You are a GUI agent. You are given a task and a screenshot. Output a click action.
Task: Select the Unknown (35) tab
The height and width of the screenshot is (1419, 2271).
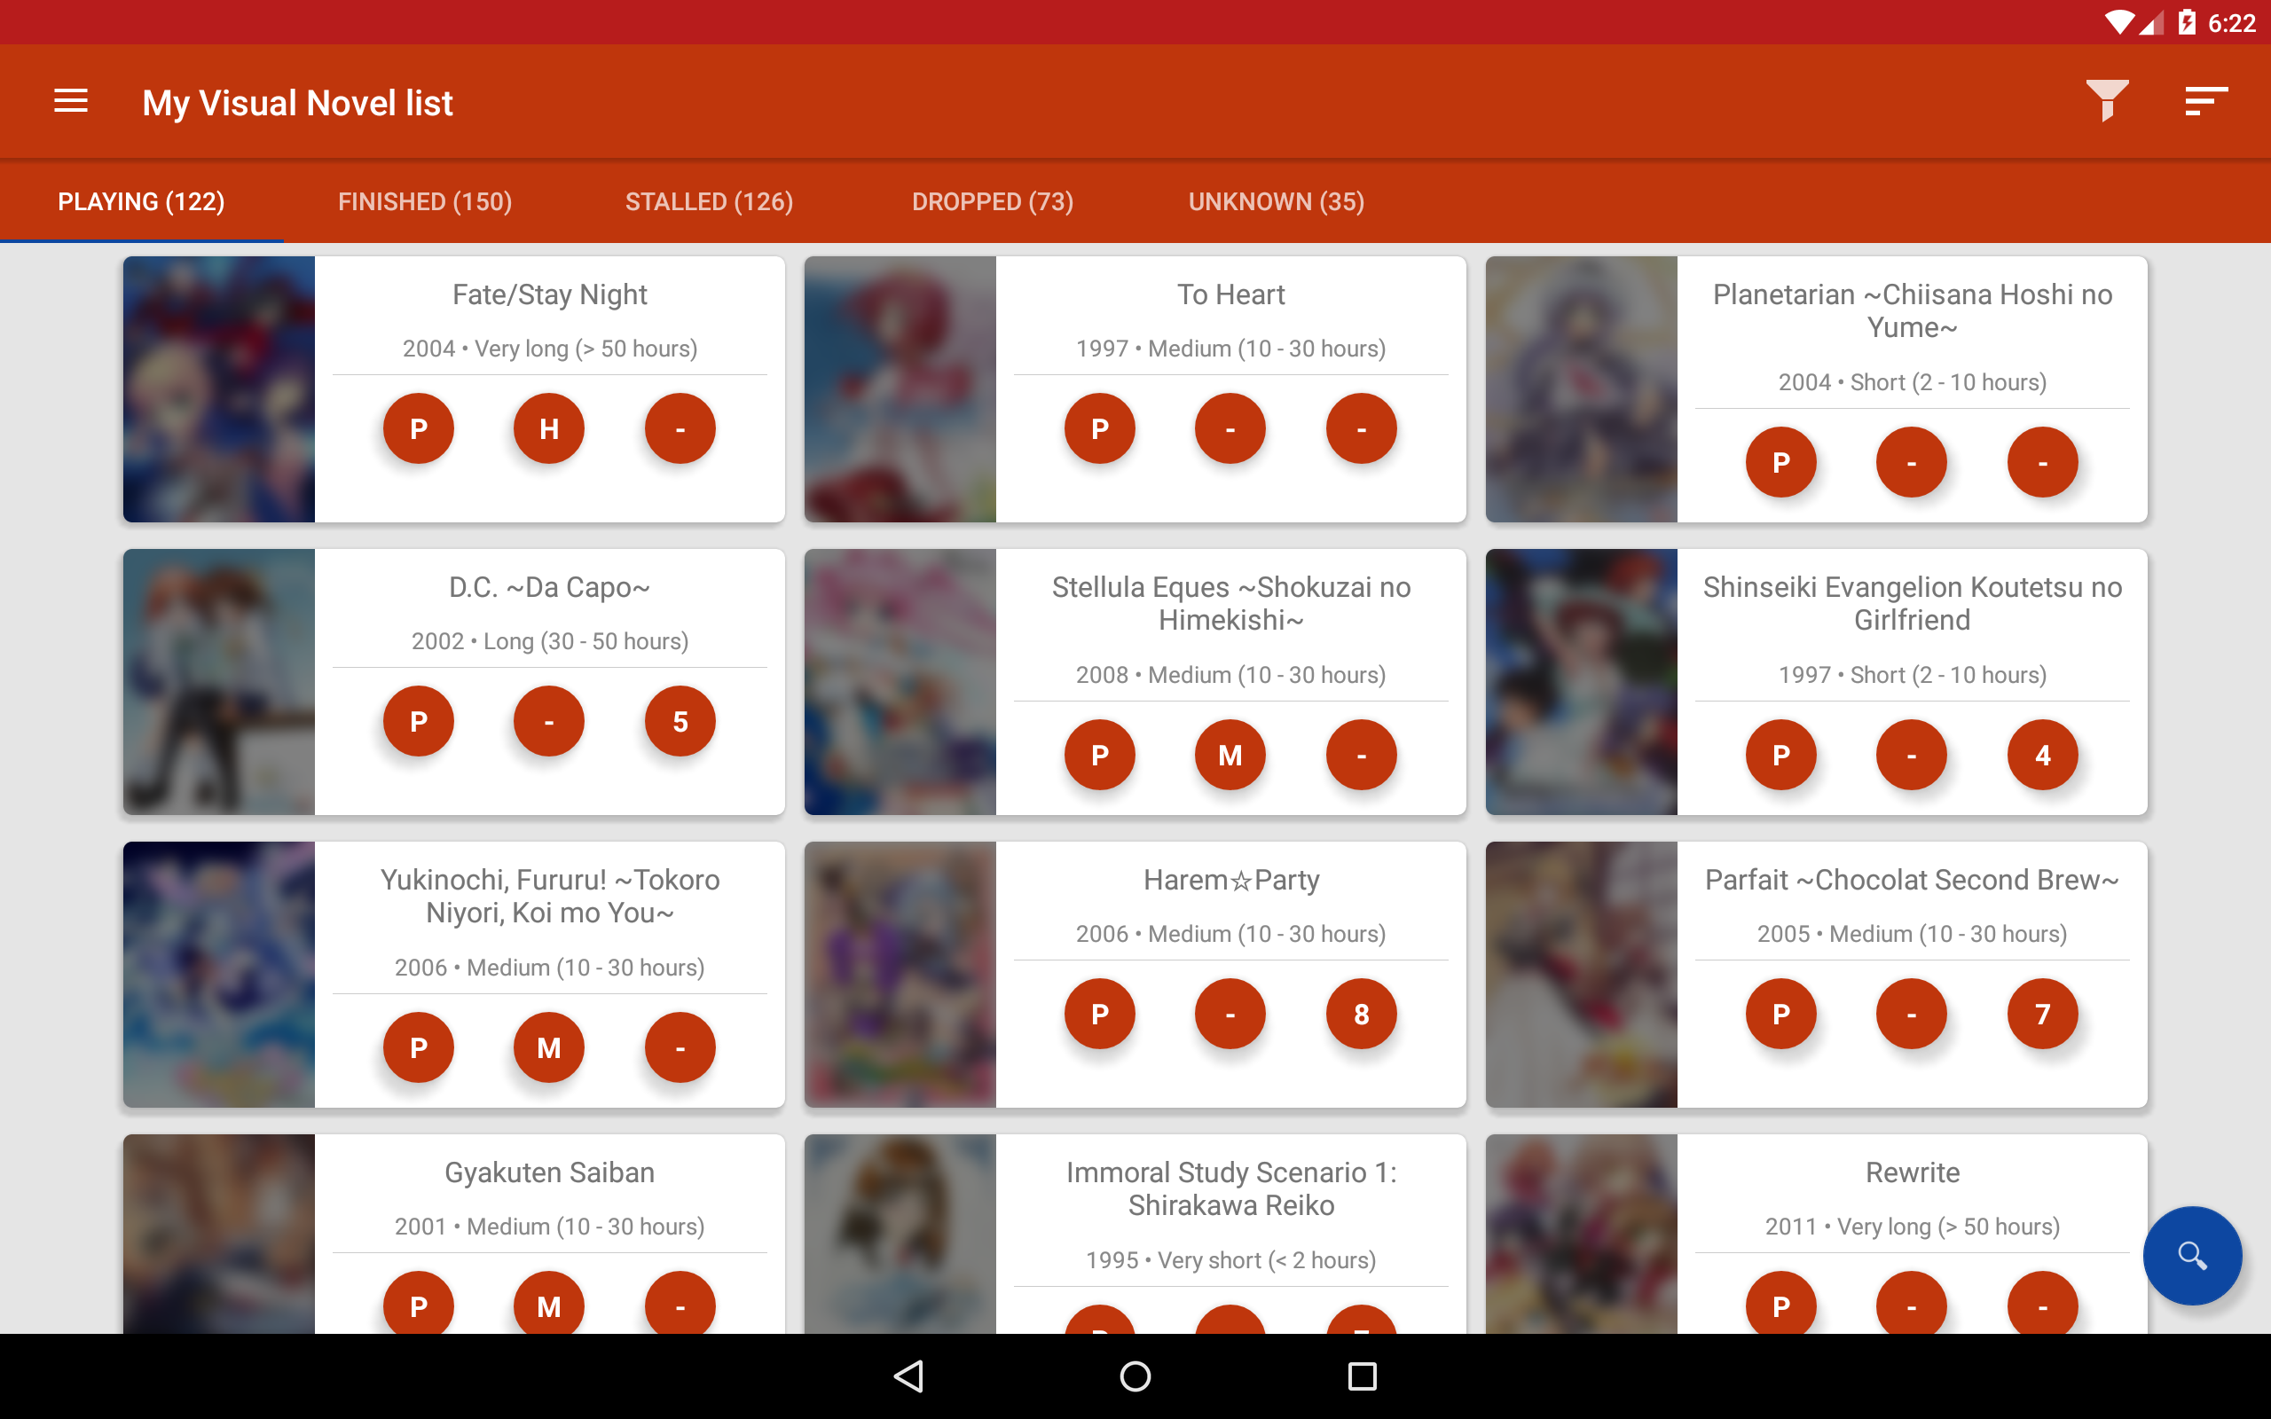1277,202
